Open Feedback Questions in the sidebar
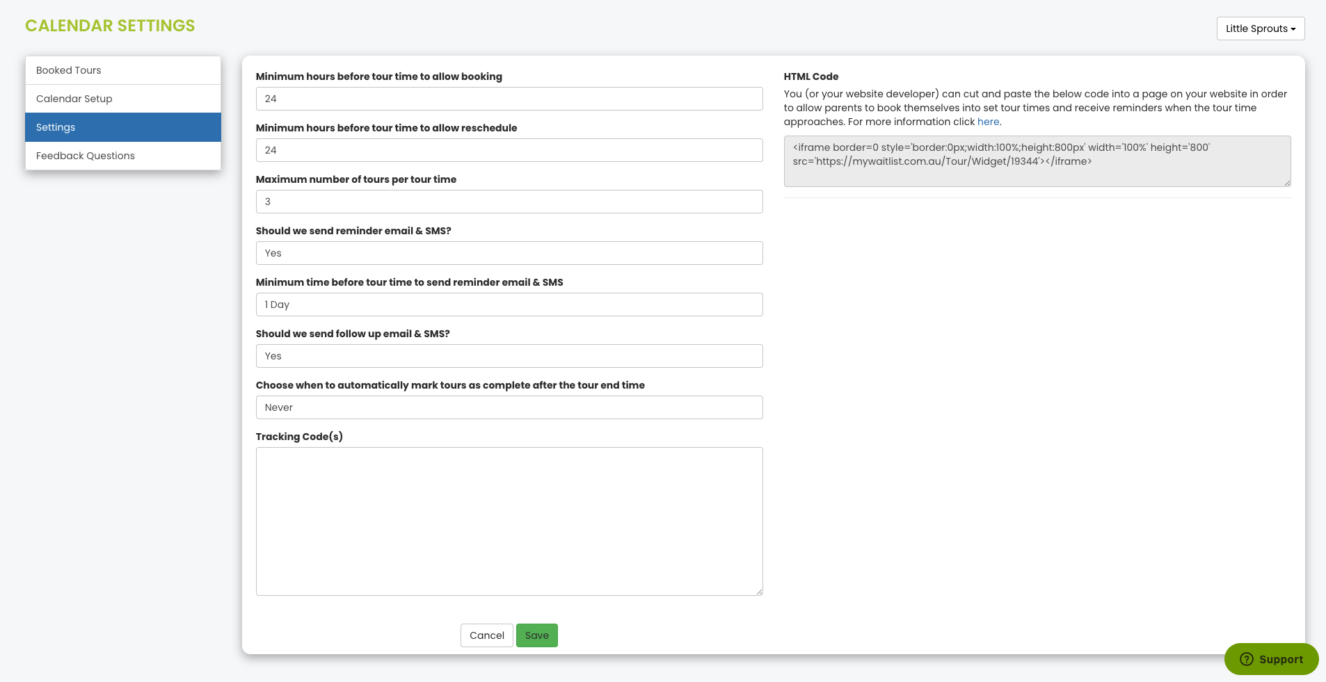This screenshot has height=682, width=1326. click(123, 156)
